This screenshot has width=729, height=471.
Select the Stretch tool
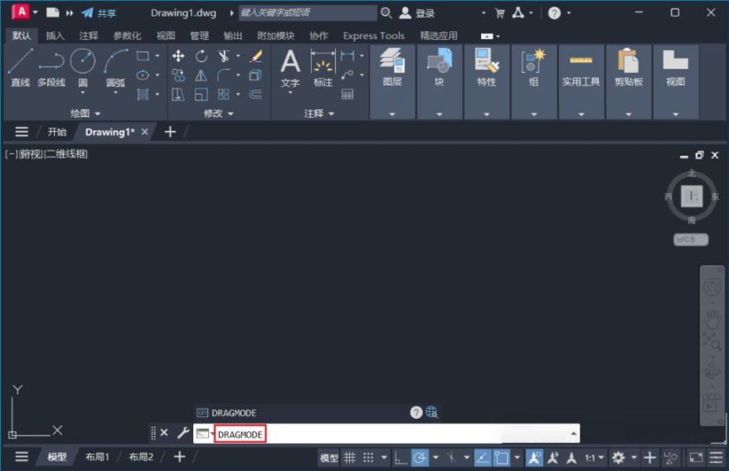pyautogui.click(x=178, y=95)
